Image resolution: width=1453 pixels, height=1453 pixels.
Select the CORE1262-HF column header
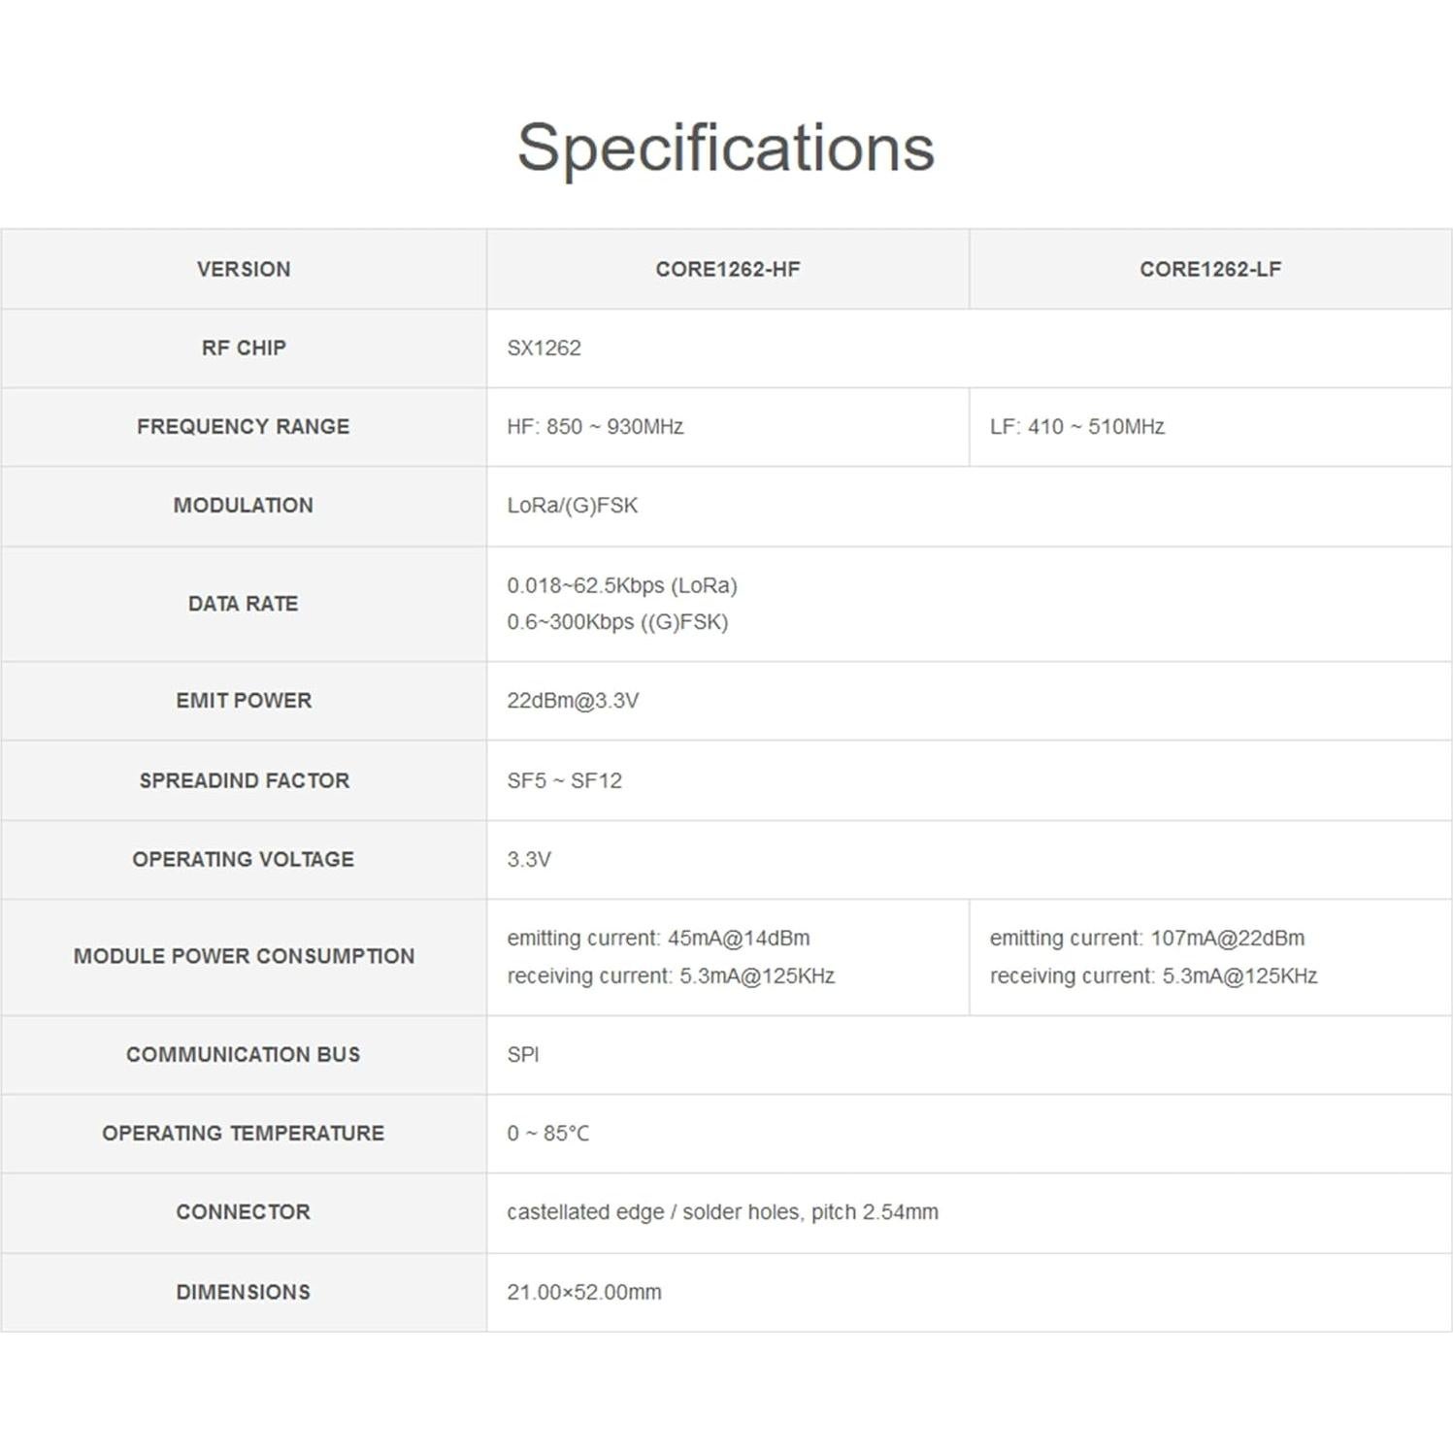[x=727, y=269]
